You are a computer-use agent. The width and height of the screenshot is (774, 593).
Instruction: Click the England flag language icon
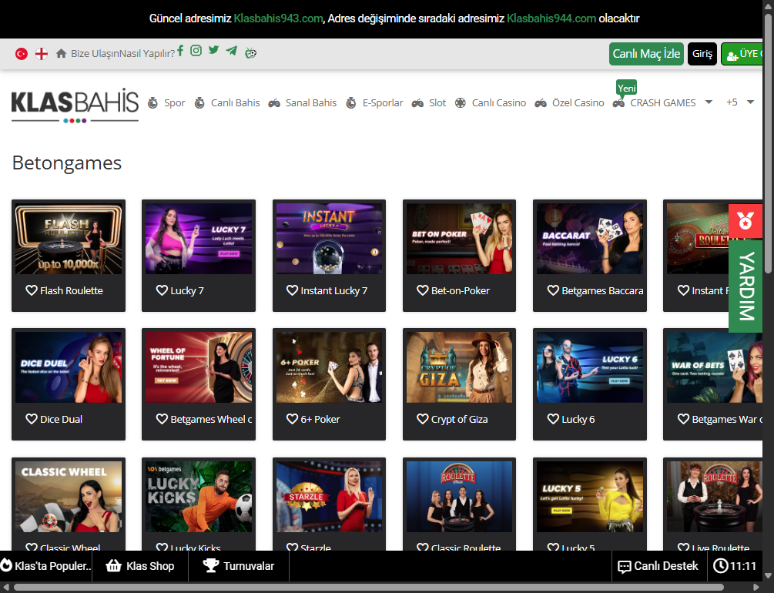[42, 54]
